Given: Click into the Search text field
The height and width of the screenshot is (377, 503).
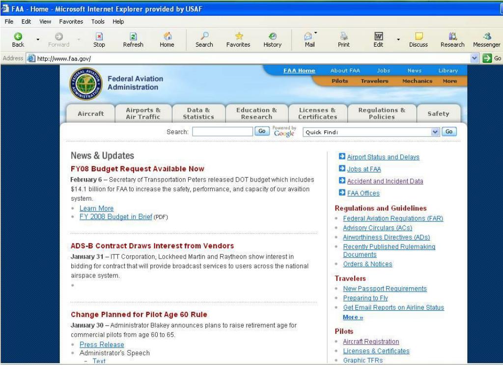Looking at the screenshot, I should coord(223,132).
